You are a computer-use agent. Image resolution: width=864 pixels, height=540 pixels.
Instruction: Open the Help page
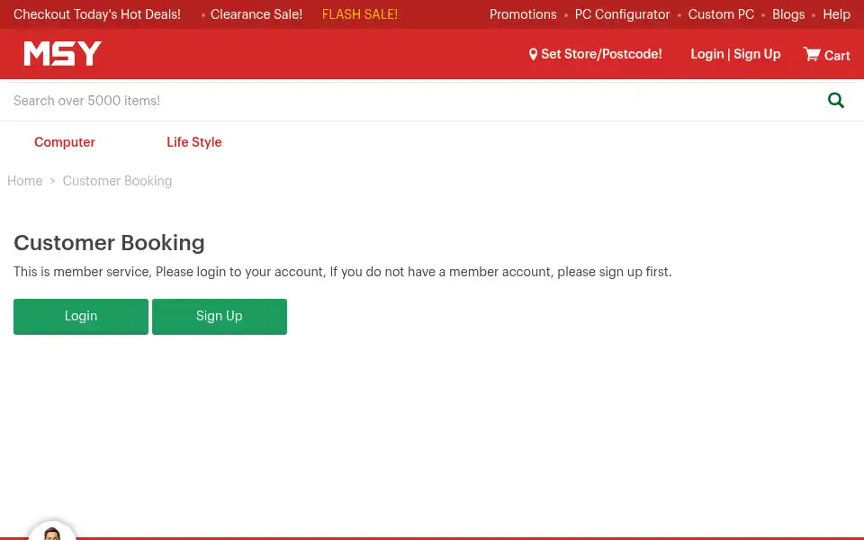pyautogui.click(x=836, y=14)
